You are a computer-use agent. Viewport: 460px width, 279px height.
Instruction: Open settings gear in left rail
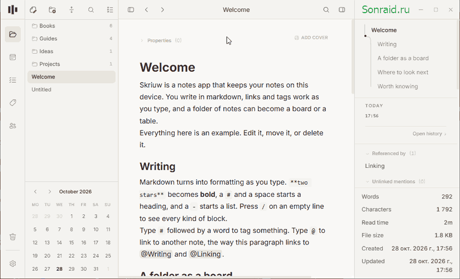pyautogui.click(x=13, y=264)
